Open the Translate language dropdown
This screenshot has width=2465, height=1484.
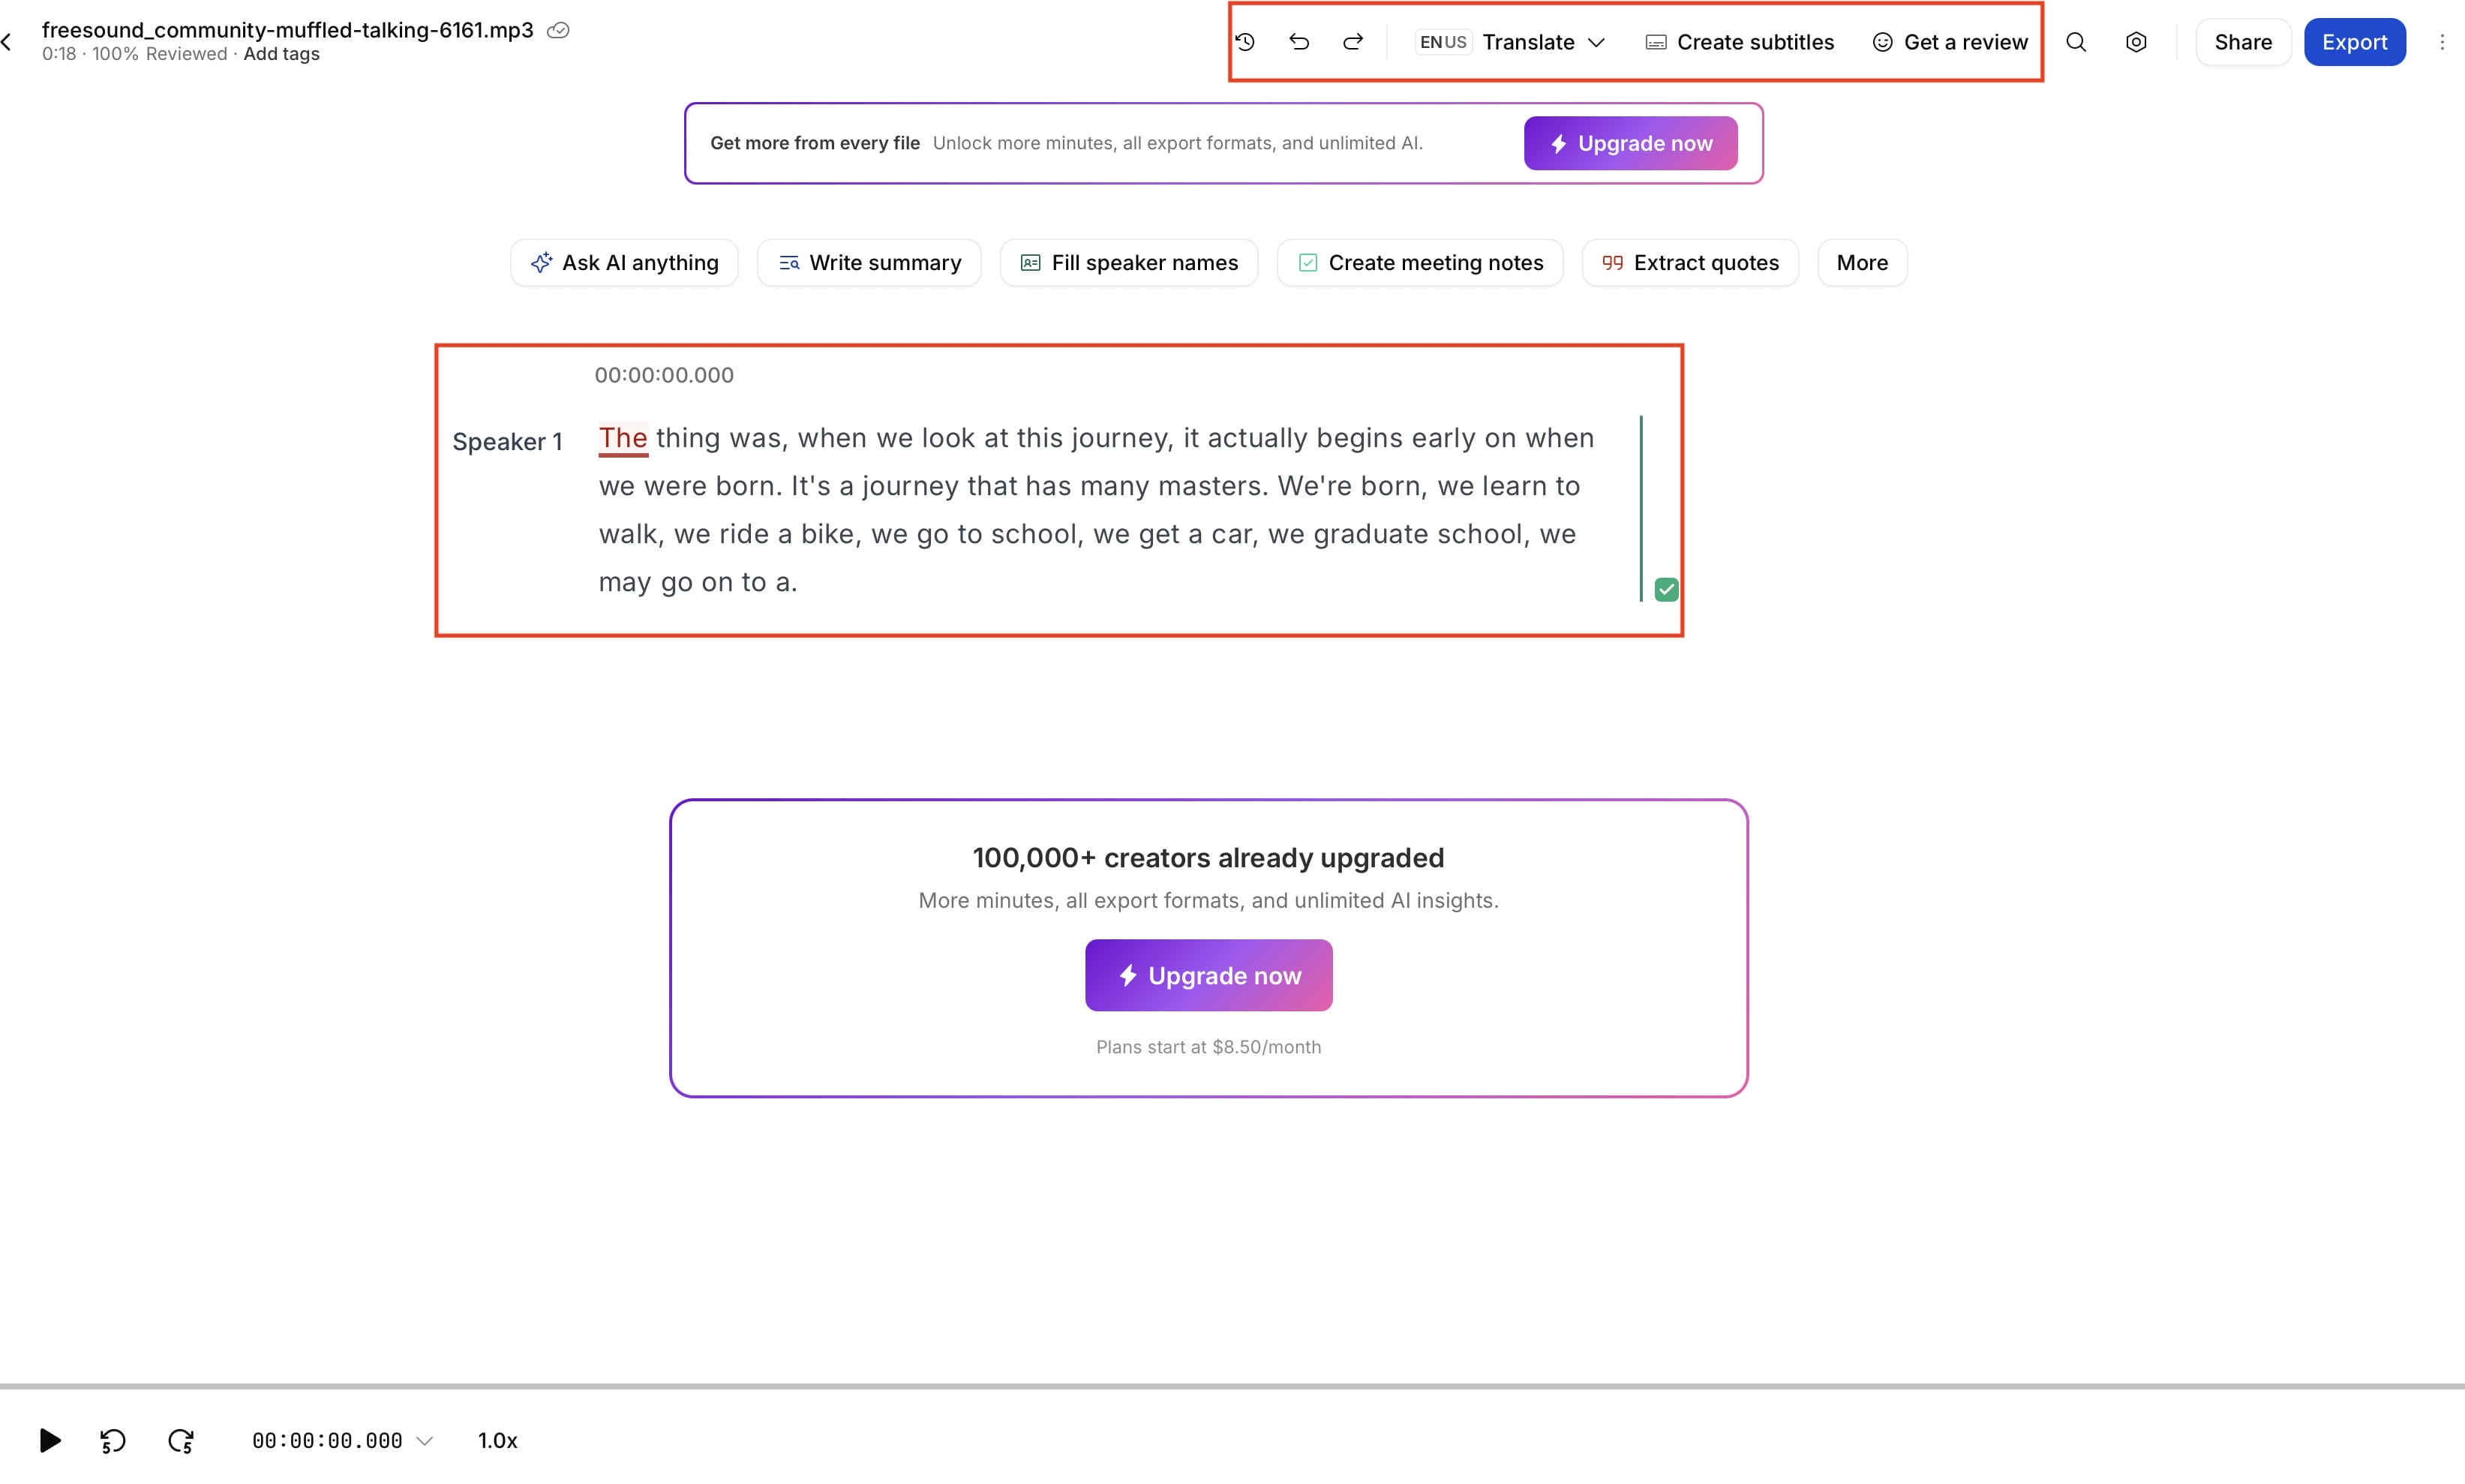click(1543, 42)
